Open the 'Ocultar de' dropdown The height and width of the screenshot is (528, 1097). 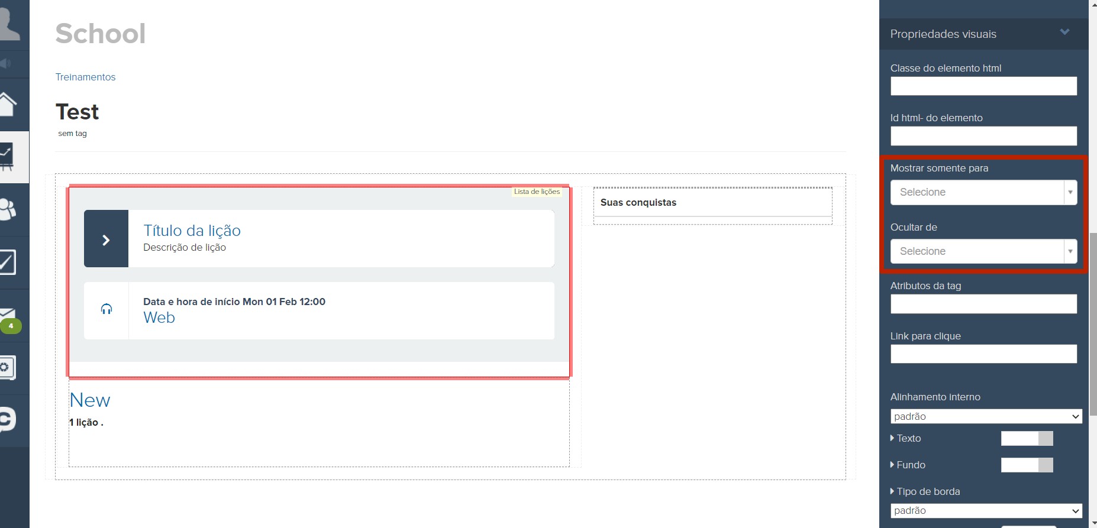(x=983, y=251)
